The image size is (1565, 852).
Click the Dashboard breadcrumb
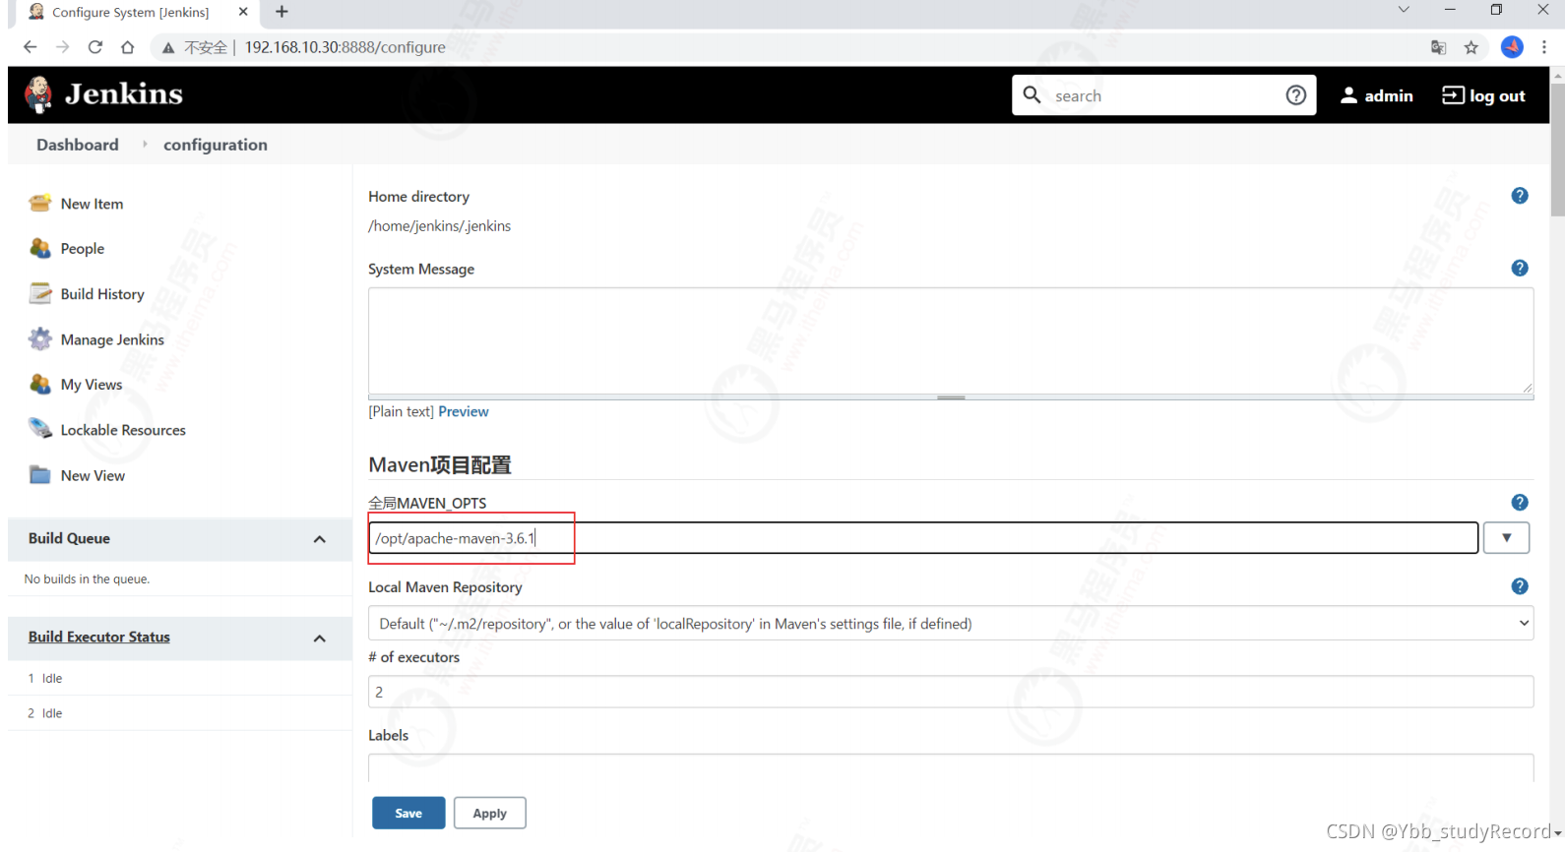tap(78, 145)
